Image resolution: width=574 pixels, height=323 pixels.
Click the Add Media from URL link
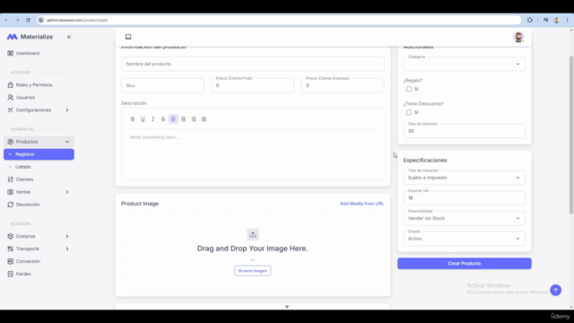point(361,204)
